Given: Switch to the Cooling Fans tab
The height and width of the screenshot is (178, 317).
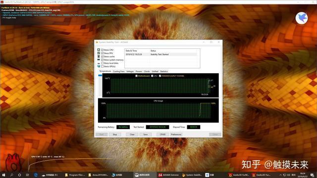Looking at the screenshot, I should point(119,71).
